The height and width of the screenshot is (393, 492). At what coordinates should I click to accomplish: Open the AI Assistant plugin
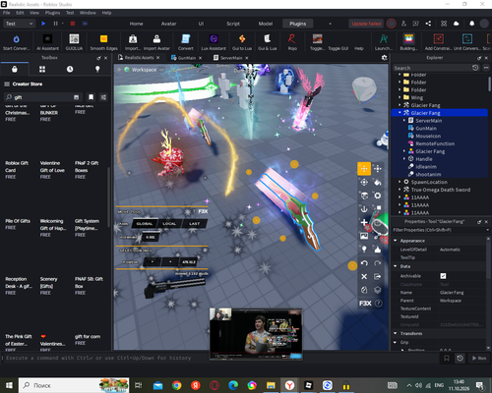click(x=47, y=42)
